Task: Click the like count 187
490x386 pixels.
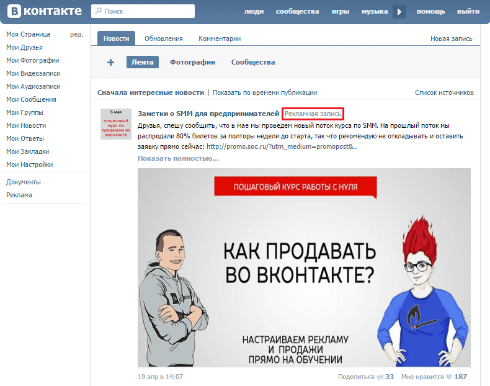Action: 460,377
